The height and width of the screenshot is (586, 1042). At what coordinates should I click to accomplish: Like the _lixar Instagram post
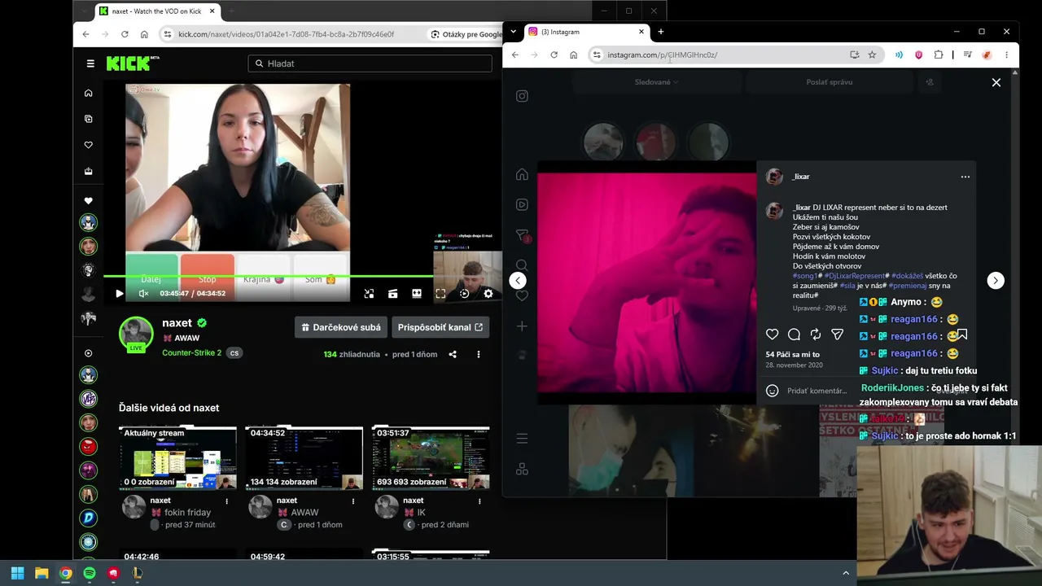tap(772, 335)
